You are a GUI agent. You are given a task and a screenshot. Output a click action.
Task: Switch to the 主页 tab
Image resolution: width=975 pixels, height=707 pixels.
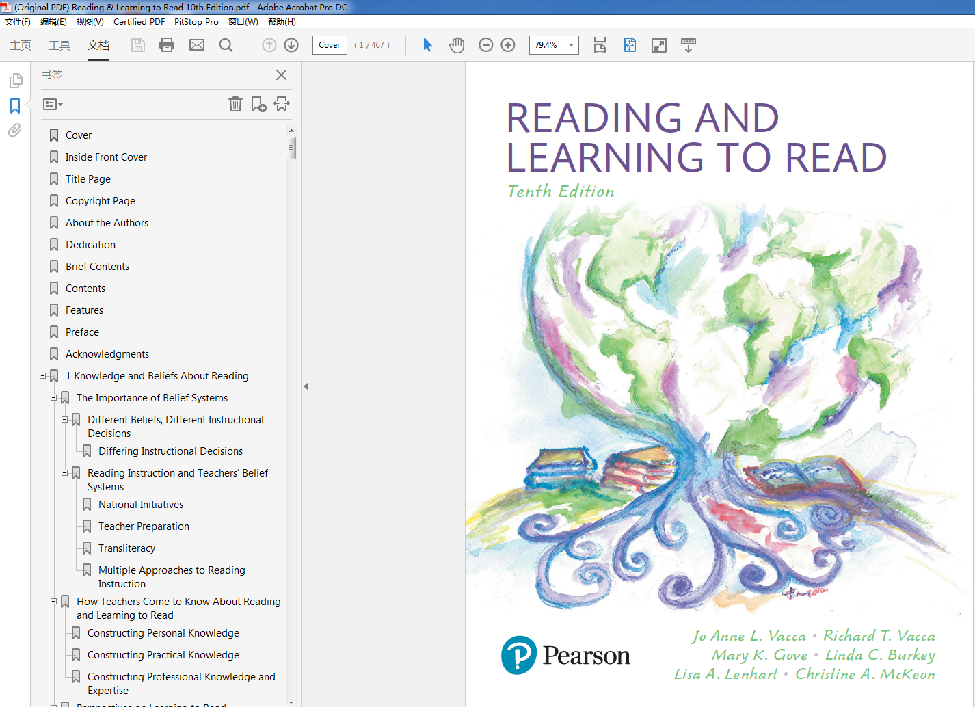pos(21,45)
